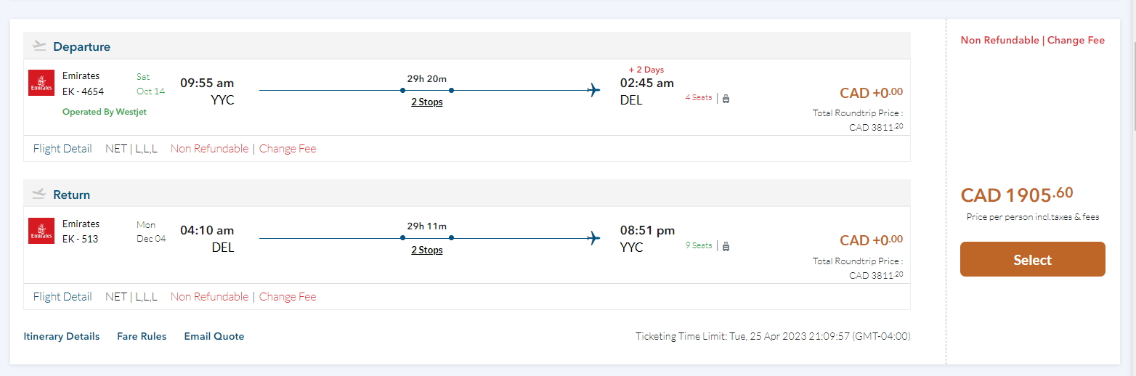
Task: Click the Emirates logo on return flight
Action: point(41,231)
